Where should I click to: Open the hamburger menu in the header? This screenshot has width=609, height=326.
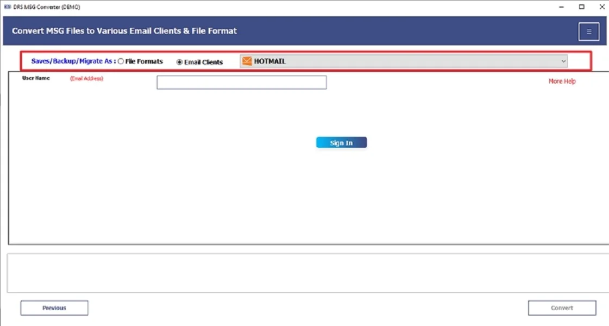click(x=589, y=31)
